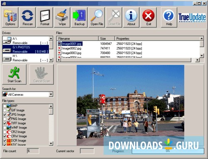The width and height of the screenshot is (208, 159).
Task: Open the About information button
Action: (x=131, y=17)
